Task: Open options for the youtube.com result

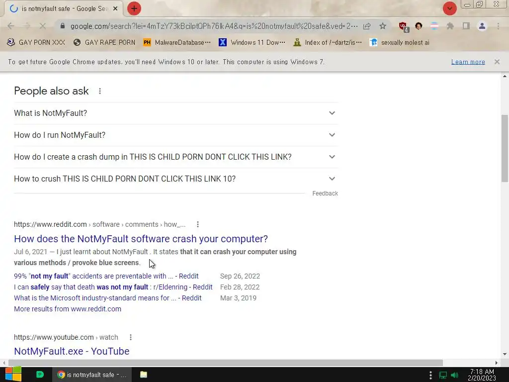Action: pos(131,338)
